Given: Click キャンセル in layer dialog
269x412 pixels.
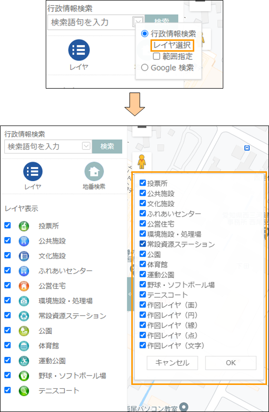Looking at the screenshot, I should click(x=172, y=363).
